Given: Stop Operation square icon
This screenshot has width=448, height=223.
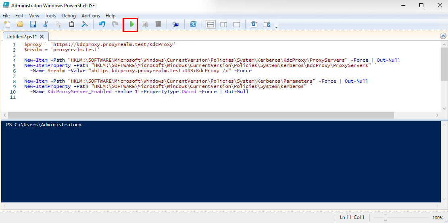Looking at the screenshot, I should [x=158, y=25].
